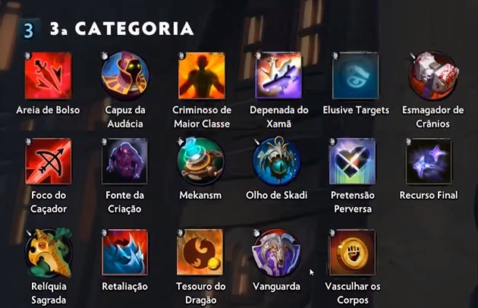Choose the Tesouro do Dragão icon
478x308 pixels.
click(x=200, y=253)
